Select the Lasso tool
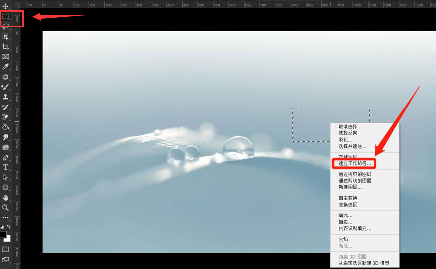 point(6,27)
